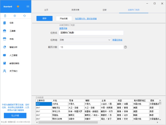Click the blue 保存 button
The image size is (166, 125).
click(x=44, y=18)
